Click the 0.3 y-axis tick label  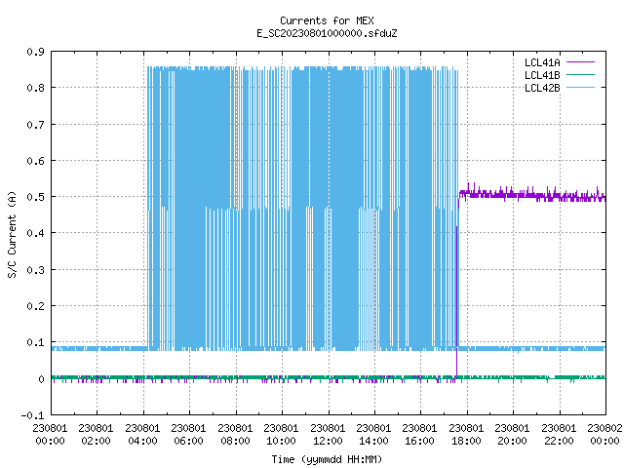[x=35, y=270]
